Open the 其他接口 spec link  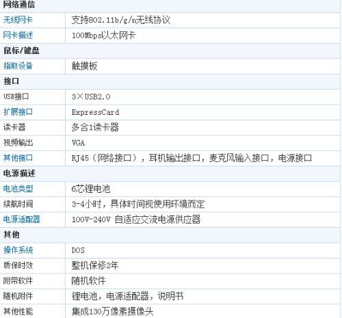pyautogui.click(x=18, y=158)
